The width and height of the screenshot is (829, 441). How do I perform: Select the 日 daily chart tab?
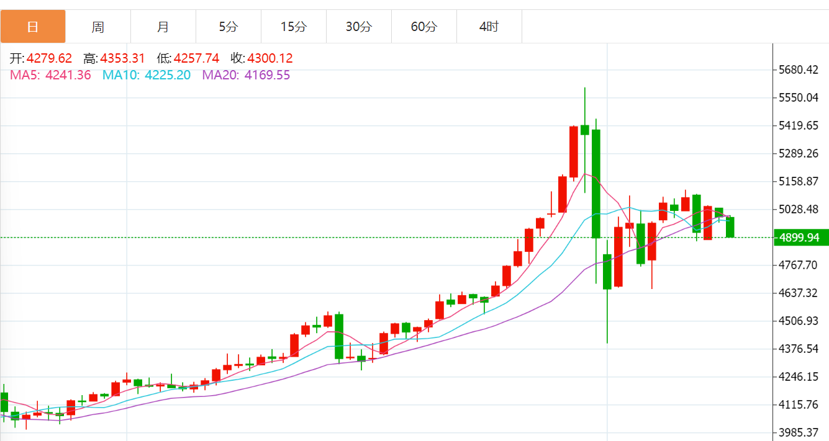click(x=33, y=27)
